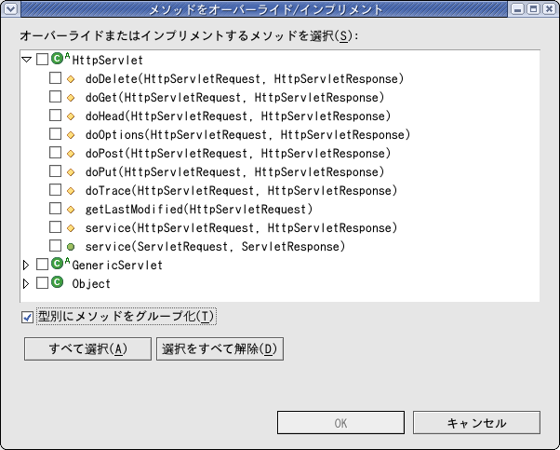Select the getLastModified(HttpServletRequest) row text
Screen dimensions: 560x450
coord(199,210)
